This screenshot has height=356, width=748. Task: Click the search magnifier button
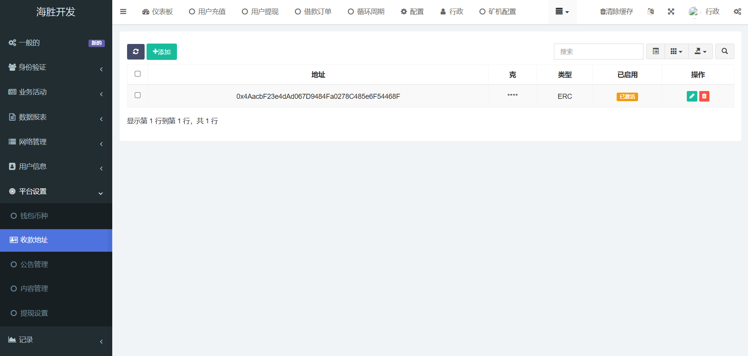tap(725, 51)
